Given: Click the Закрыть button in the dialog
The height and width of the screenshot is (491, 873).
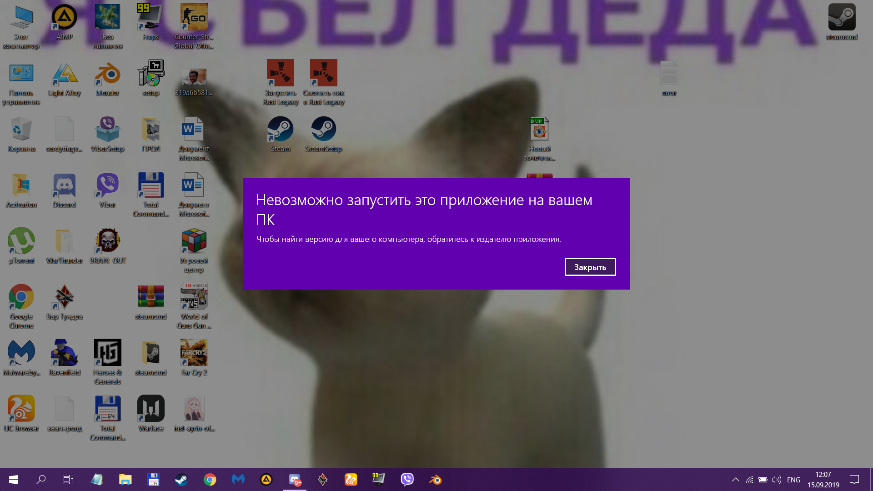Looking at the screenshot, I should click(x=590, y=267).
